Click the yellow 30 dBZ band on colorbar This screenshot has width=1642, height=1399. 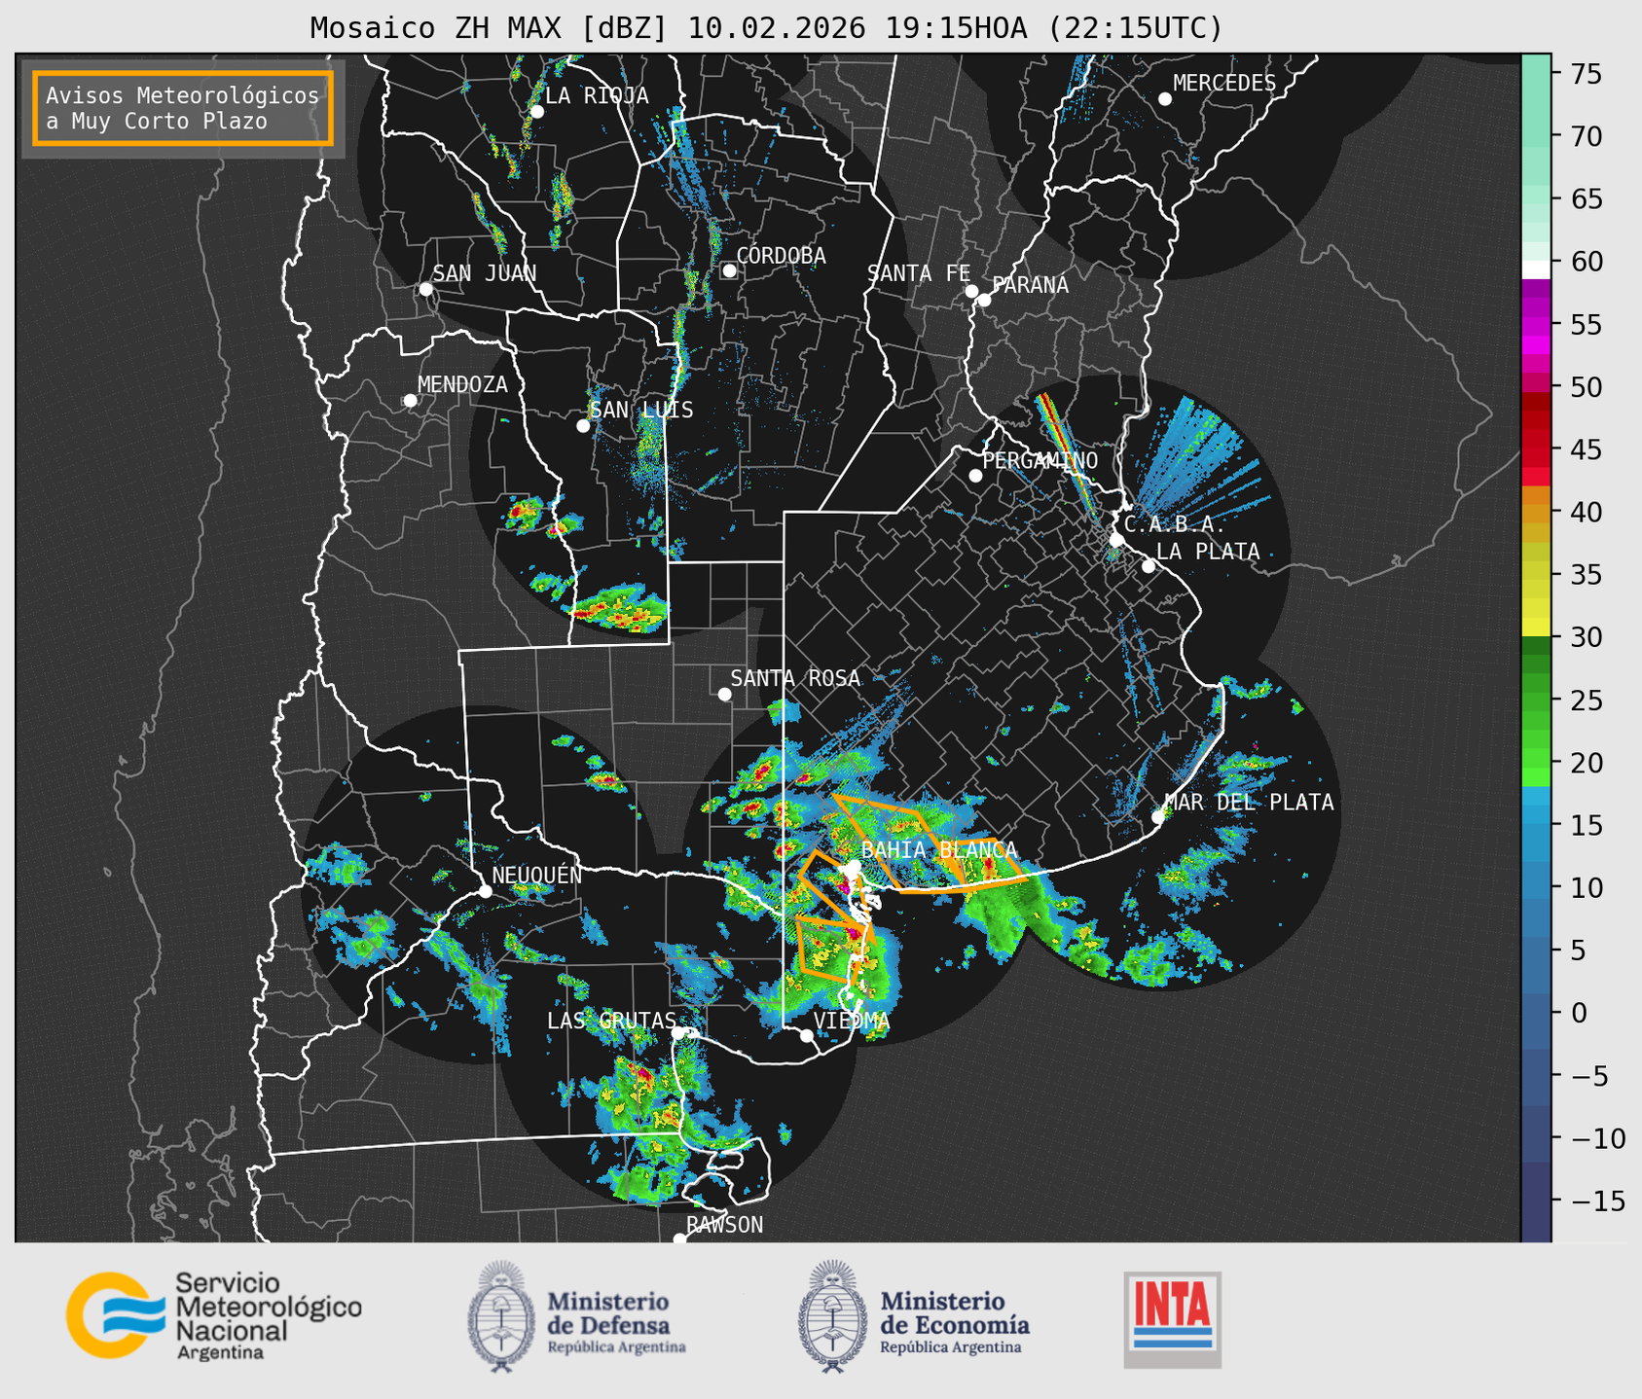1535,628
